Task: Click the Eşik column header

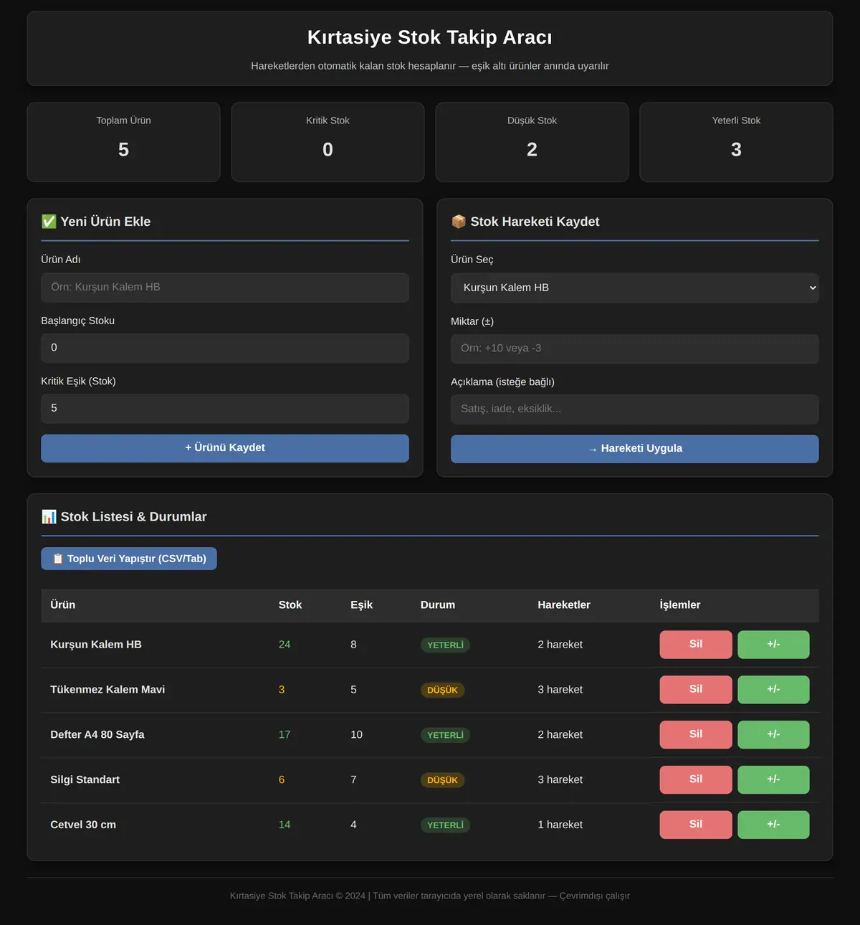Action: coord(361,605)
